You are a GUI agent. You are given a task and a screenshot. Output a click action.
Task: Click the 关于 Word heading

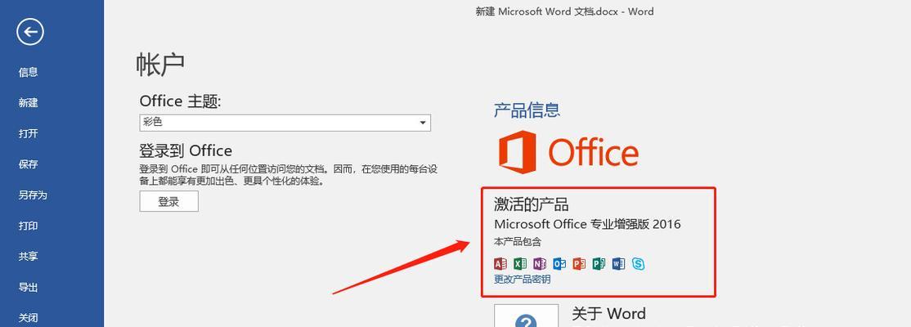click(x=609, y=314)
